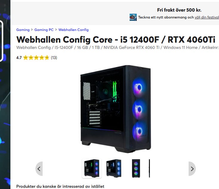Image resolution: width=219 pixels, height=189 pixels.
Task: Select the front-view fans thumbnail
Action: [136, 168]
